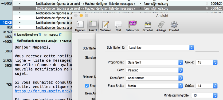This screenshot has width=223, height=100.
Task: Open the Serif Palatino font dropdown
Action: [154, 70]
